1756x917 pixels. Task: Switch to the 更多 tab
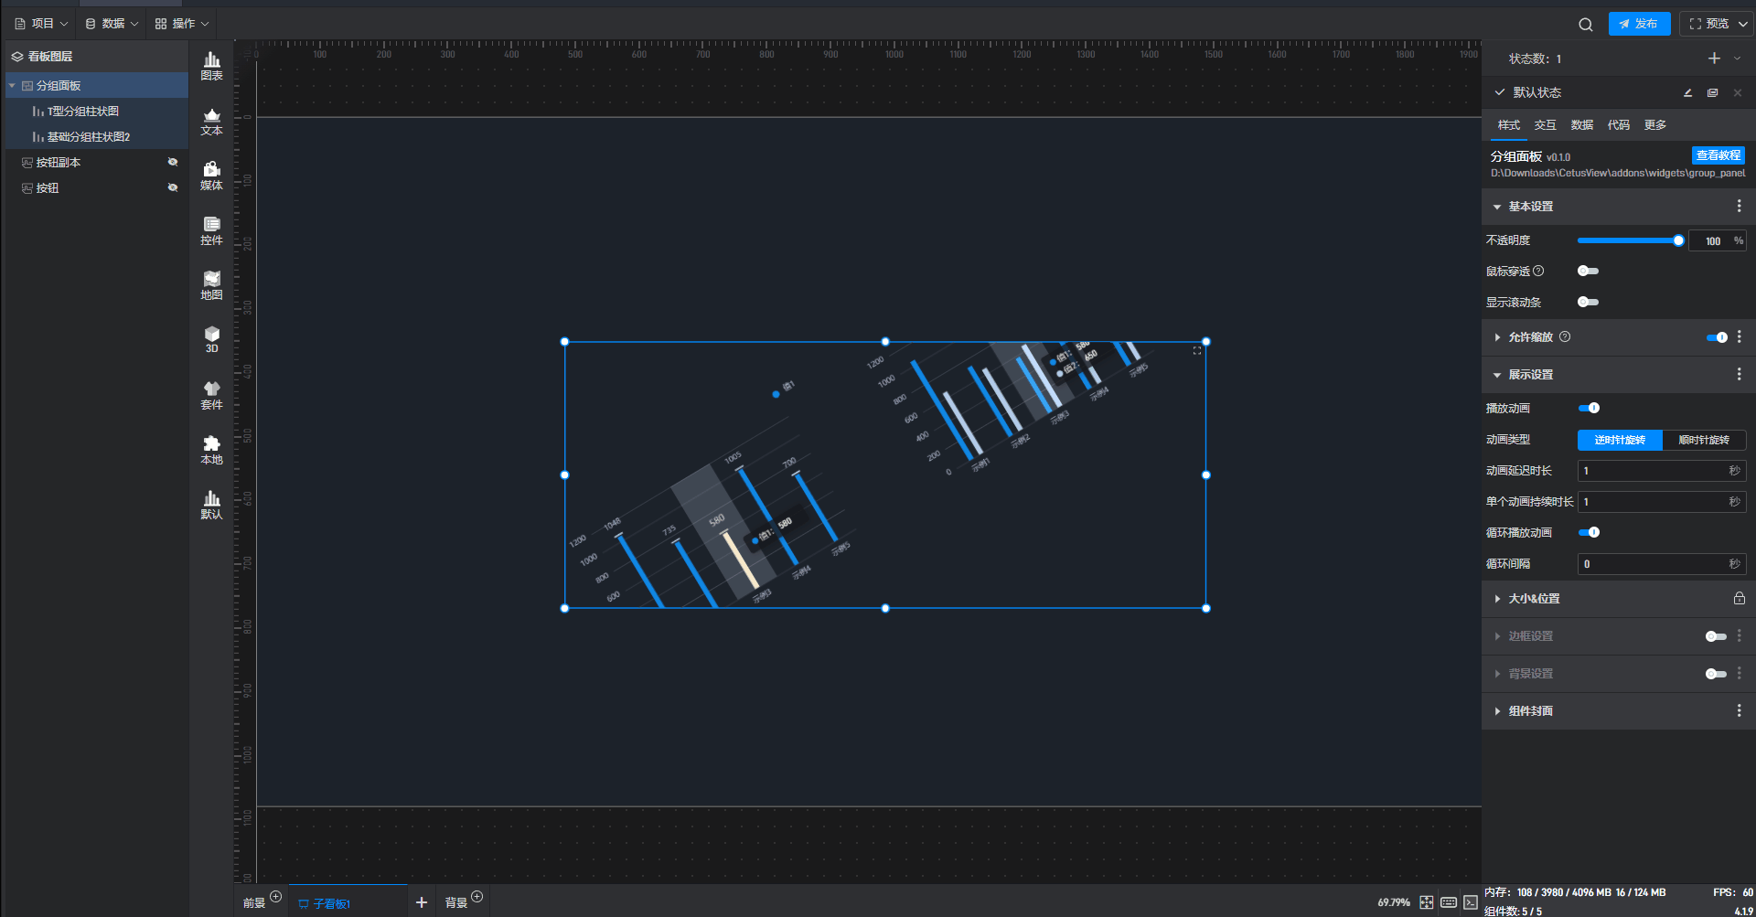click(1655, 125)
